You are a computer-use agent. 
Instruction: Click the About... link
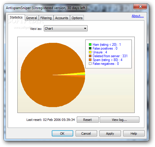pyautogui.click(x=138, y=16)
